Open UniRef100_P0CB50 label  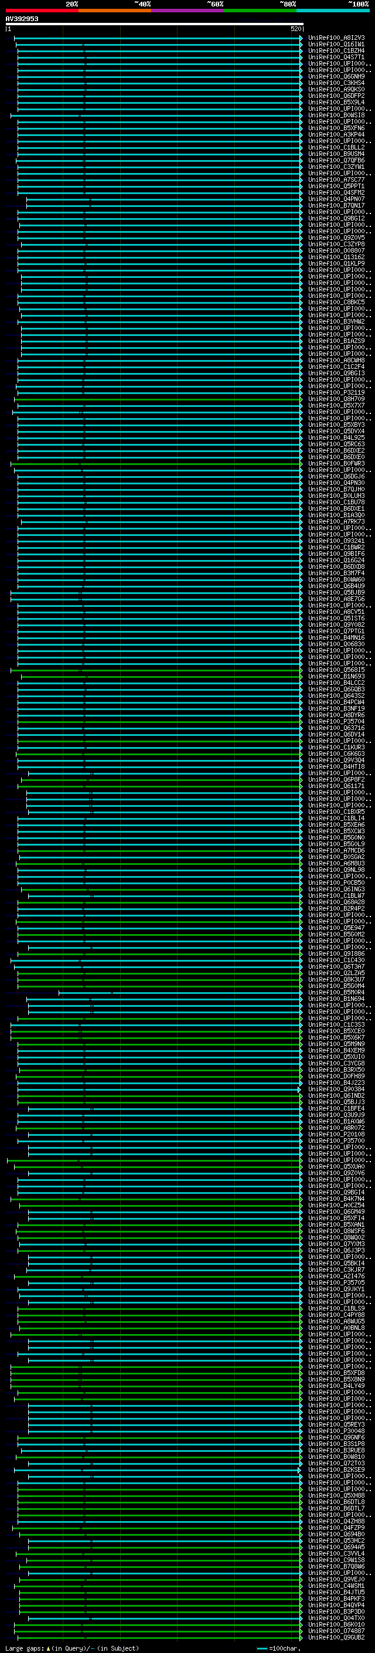tap(336, 882)
